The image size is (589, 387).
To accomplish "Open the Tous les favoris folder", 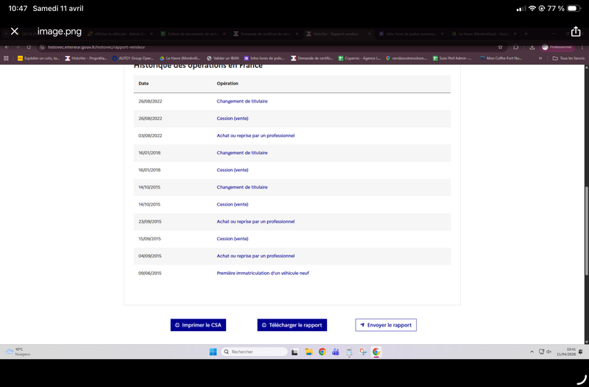I will point(568,58).
